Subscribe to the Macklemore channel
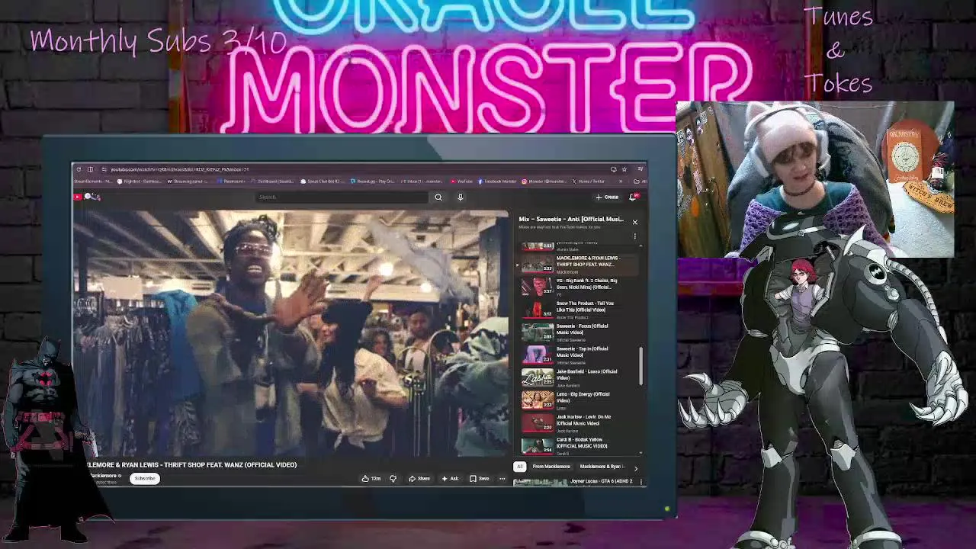 pyautogui.click(x=145, y=478)
